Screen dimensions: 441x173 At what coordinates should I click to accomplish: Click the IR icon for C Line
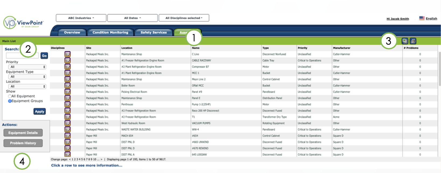pyautogui.click(x=67, y=54)
